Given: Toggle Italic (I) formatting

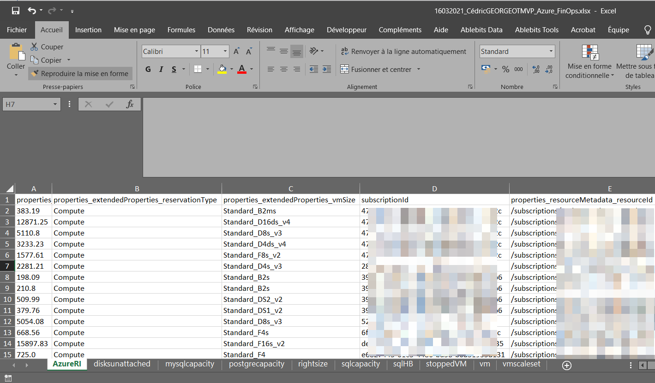Looking at the screenshot, I should click(x=161, y=69).
